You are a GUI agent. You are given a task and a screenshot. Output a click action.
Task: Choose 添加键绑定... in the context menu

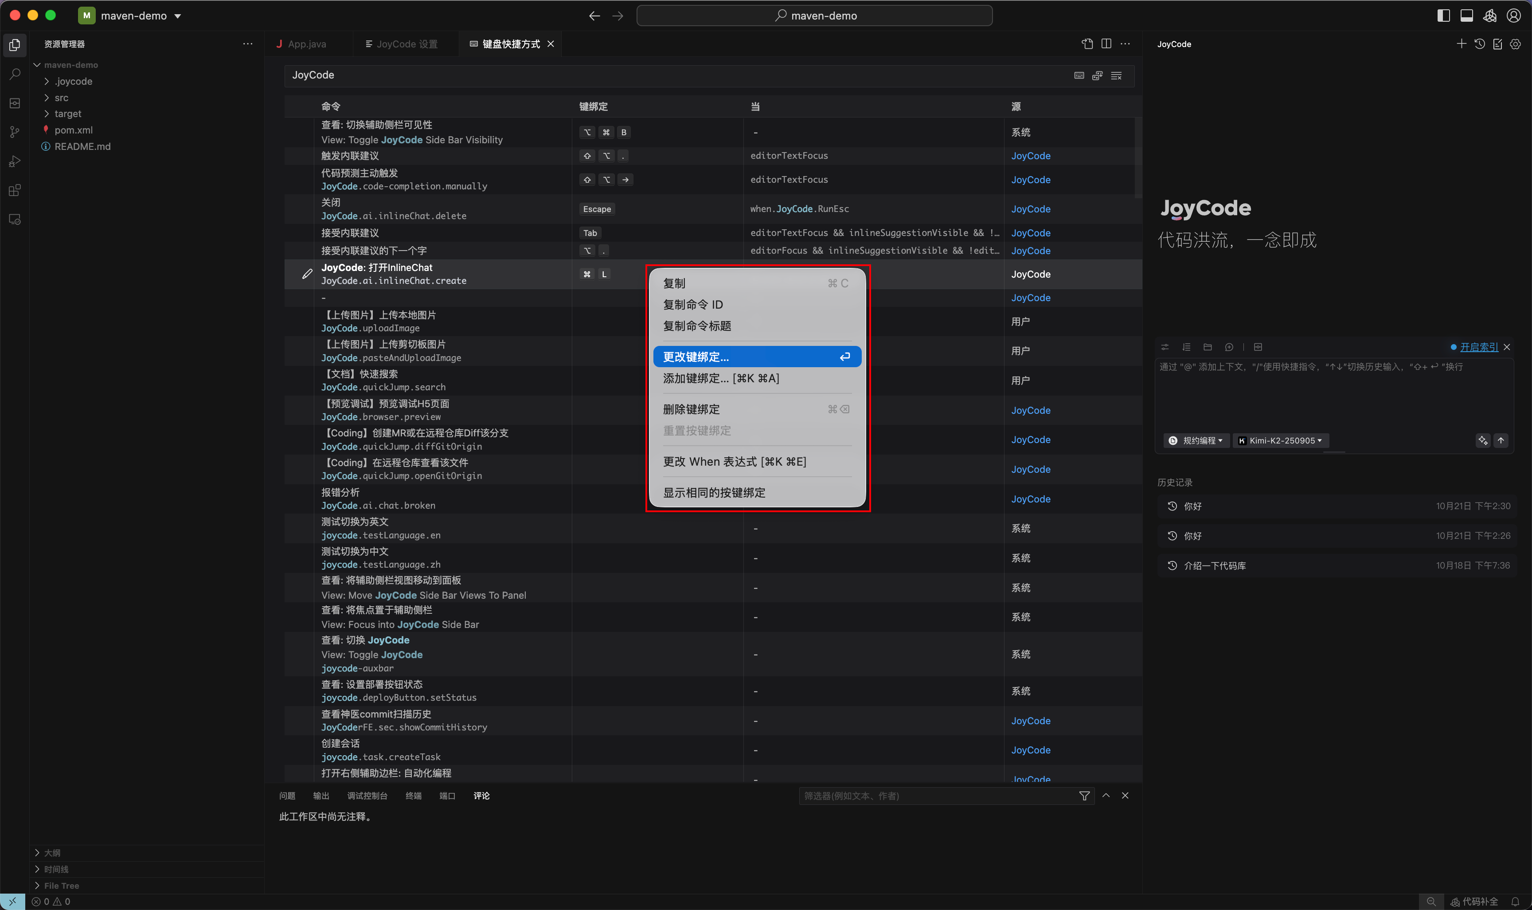[757, 378]
